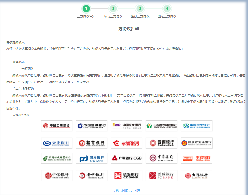This screenshot has width=248, height=195.
Task: Open step 4 验证三方协议
Action: point(167,8)
